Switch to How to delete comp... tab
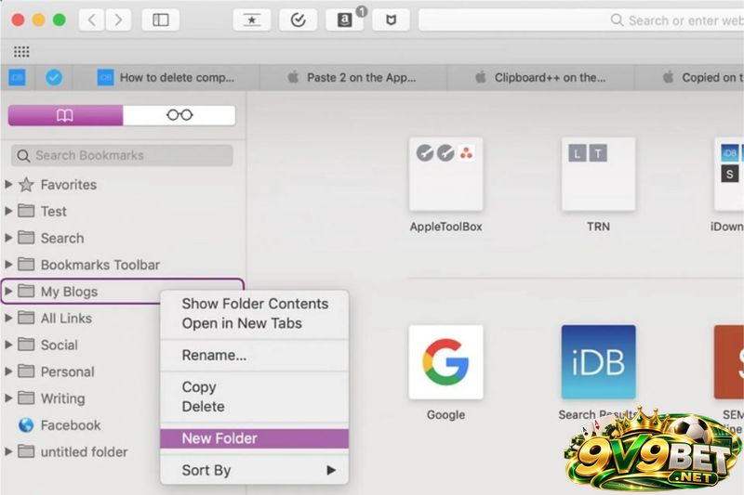 click(166, 78)
